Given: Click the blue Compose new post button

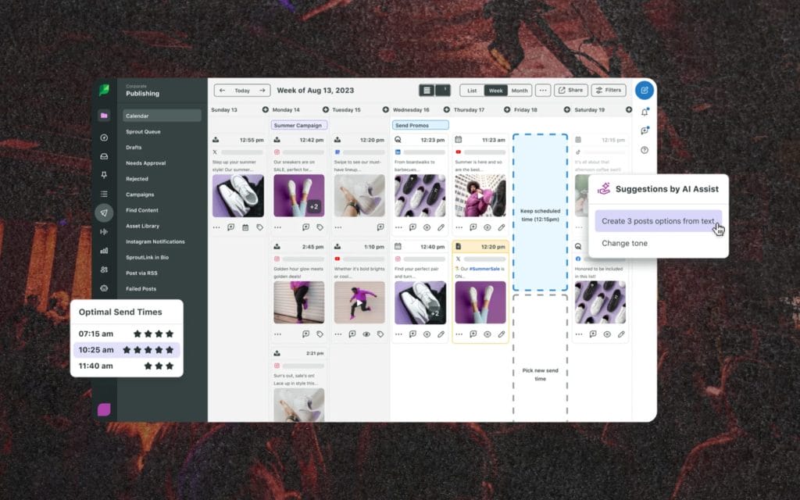Looking at the screenshot, I should coord(644,91).
